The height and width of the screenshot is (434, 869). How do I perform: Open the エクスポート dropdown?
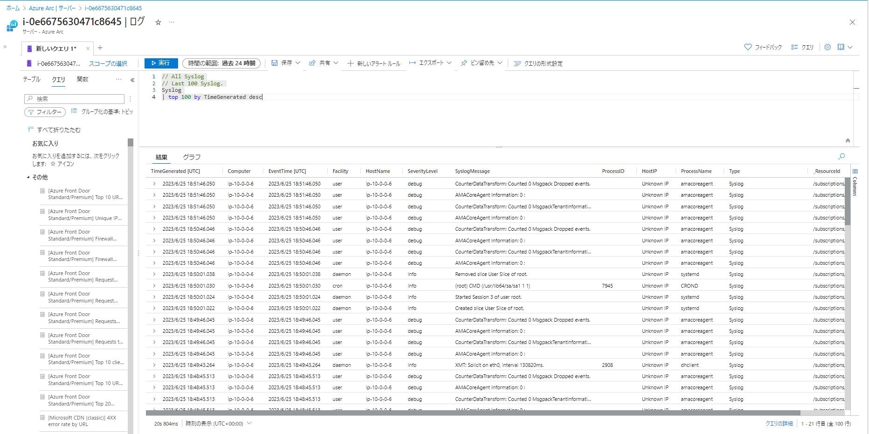click(430, 63)
